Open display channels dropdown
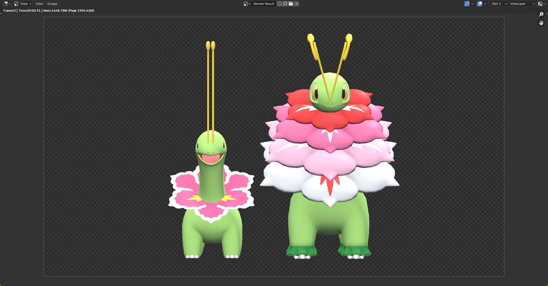 (541, 4)
